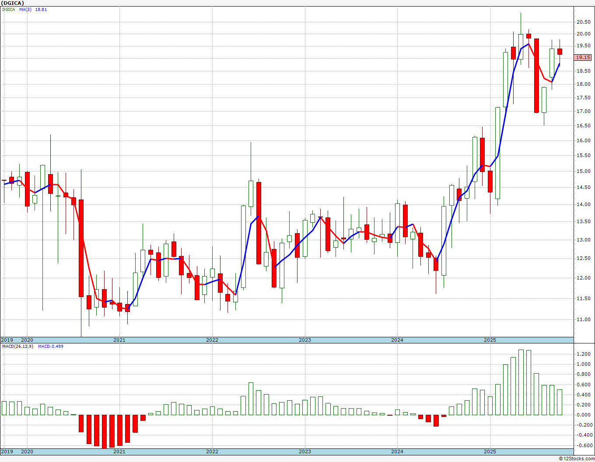Image resolution: width=595 pixels, height=462 pixels.
Task: Click the 12Stocks.com watermark link
Action: pyautogui.click(x=577, y=458)
